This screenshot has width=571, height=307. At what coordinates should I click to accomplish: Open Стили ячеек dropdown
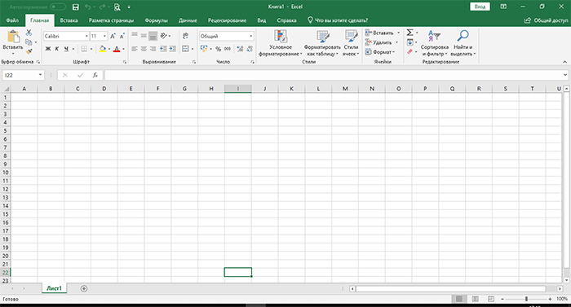(x=351, y=43)
